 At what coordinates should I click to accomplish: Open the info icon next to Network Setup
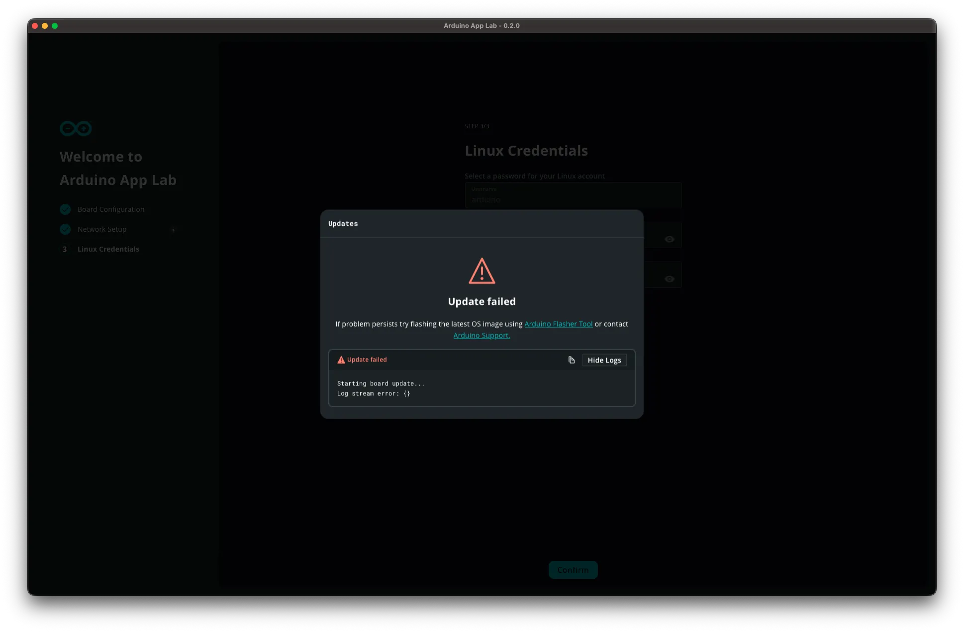173,229
